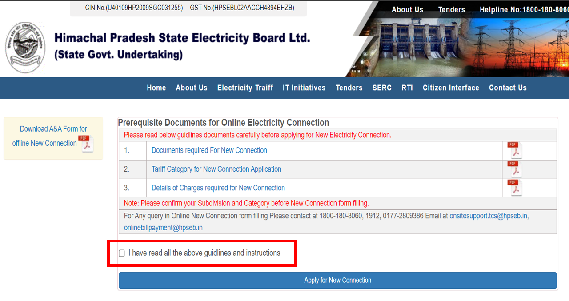Image resolution: width=569 pixels, height=301 pixels.
Task: Open Electricity Traiff menu item
Action: click(245, 88)
